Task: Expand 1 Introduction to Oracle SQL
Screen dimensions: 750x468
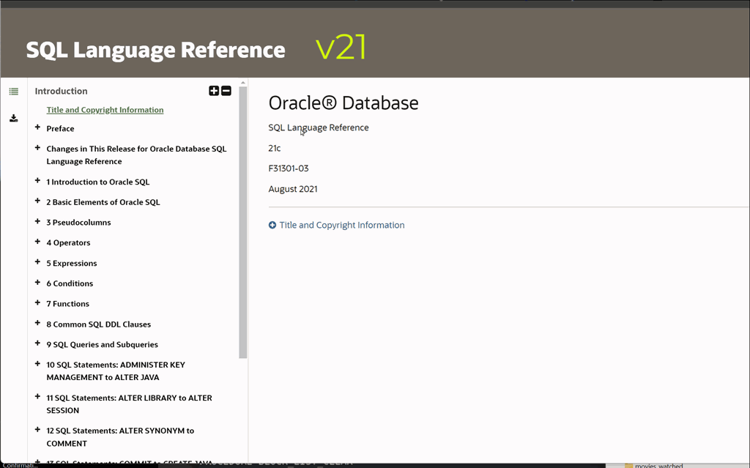Action: click(37, 181)
